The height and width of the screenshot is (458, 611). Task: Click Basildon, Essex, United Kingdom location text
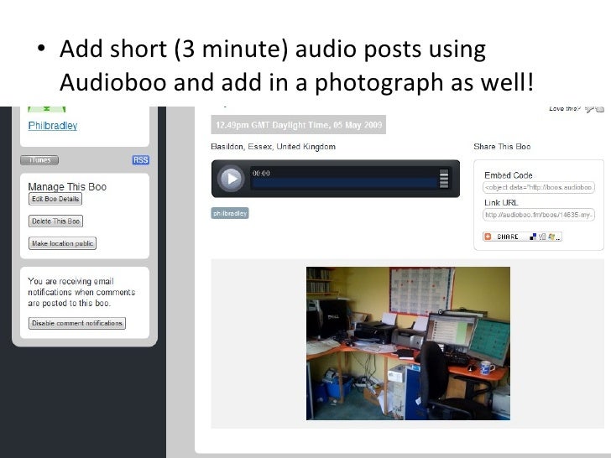(273, 147)
